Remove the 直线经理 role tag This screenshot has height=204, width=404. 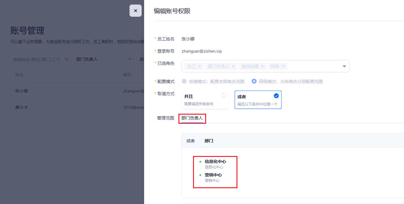262,66
